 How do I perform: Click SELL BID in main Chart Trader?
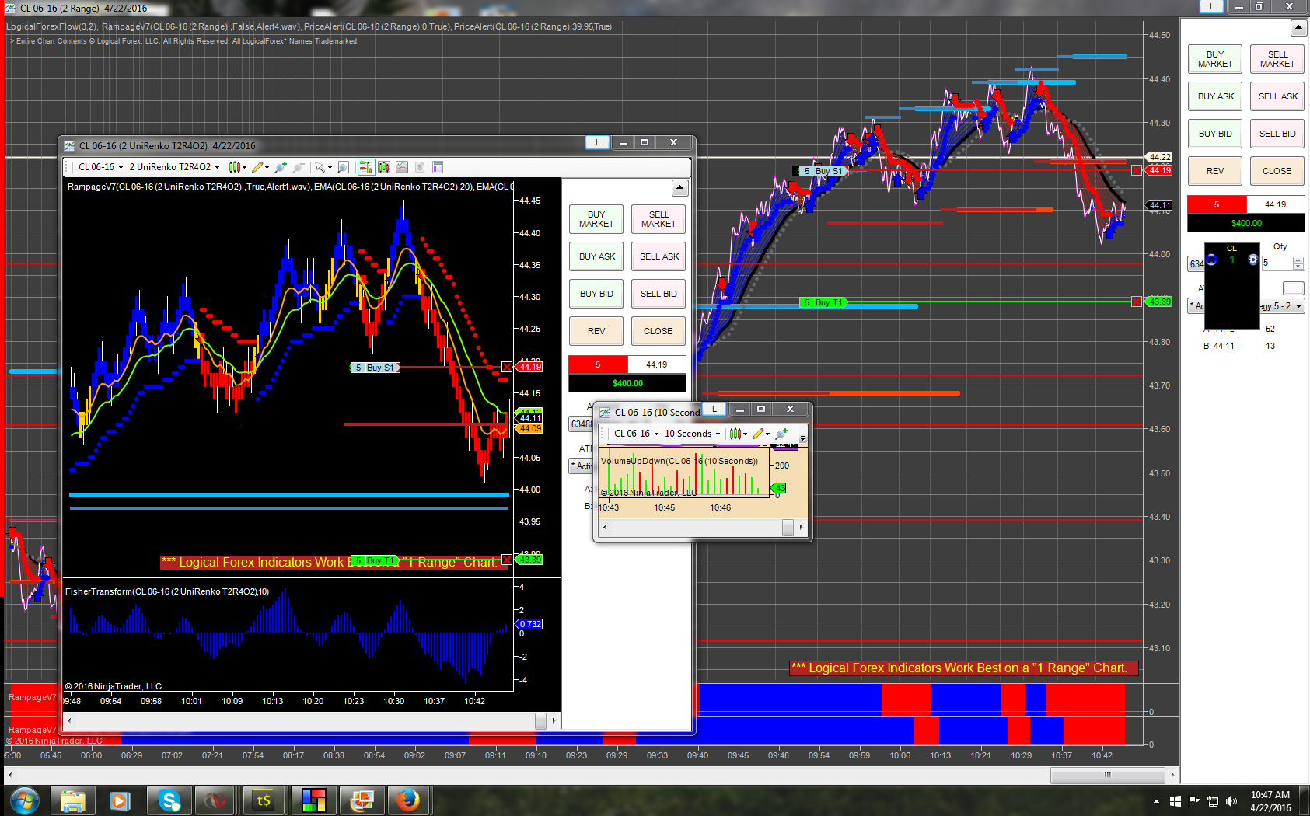coord(1277,134)
